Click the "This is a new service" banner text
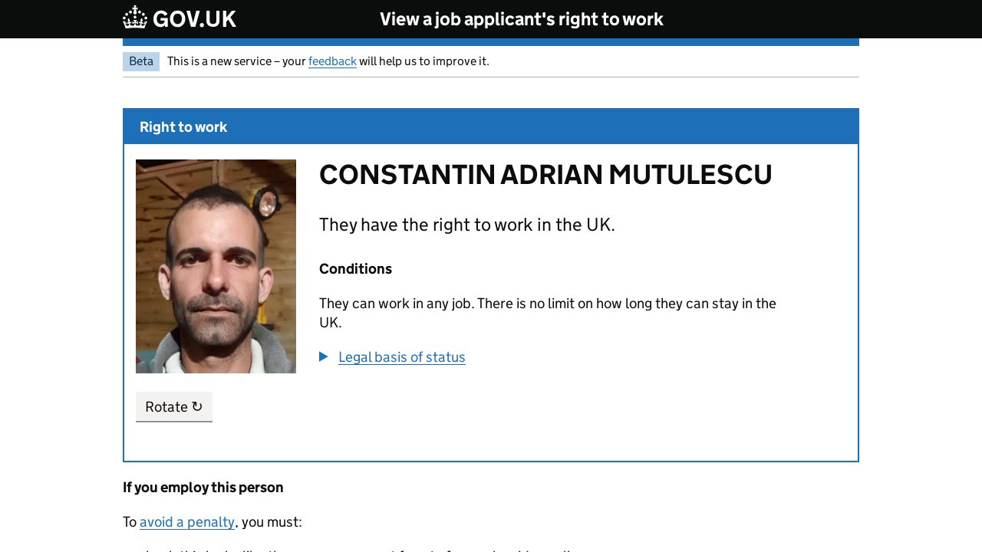 (x=236, y=61)
